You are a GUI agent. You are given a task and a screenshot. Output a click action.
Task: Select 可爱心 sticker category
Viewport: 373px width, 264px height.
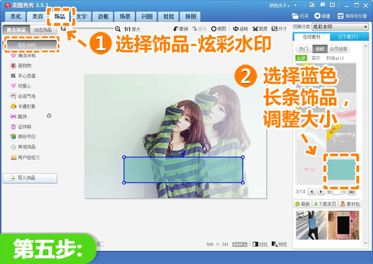pos(21,86)
